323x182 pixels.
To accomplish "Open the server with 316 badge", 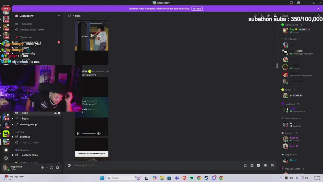I will [6, 19].
